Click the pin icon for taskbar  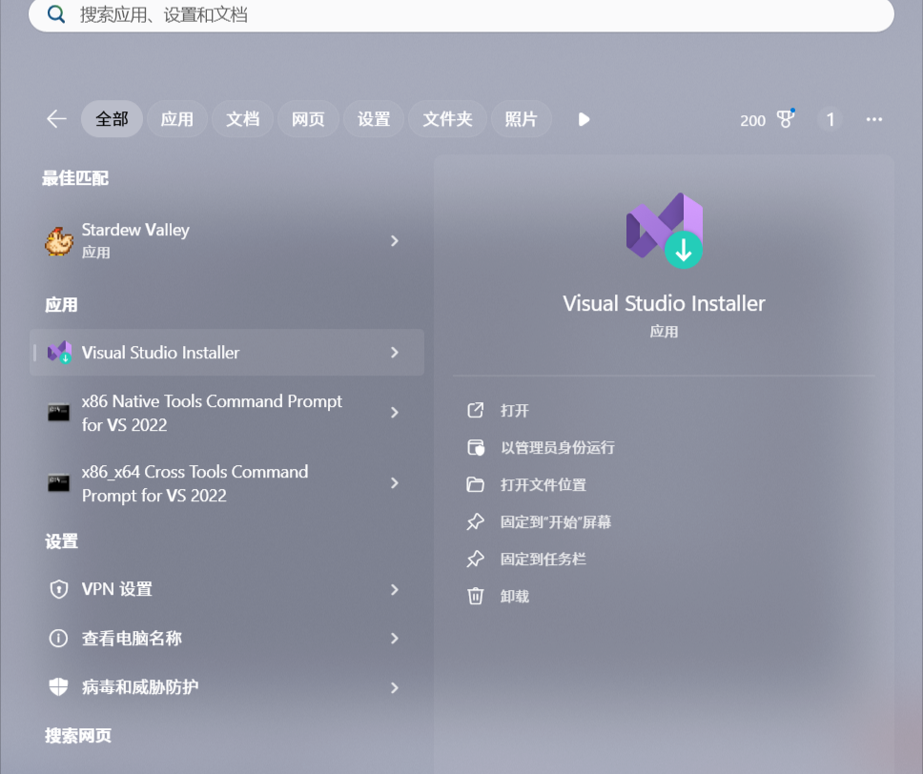[475, 560]
